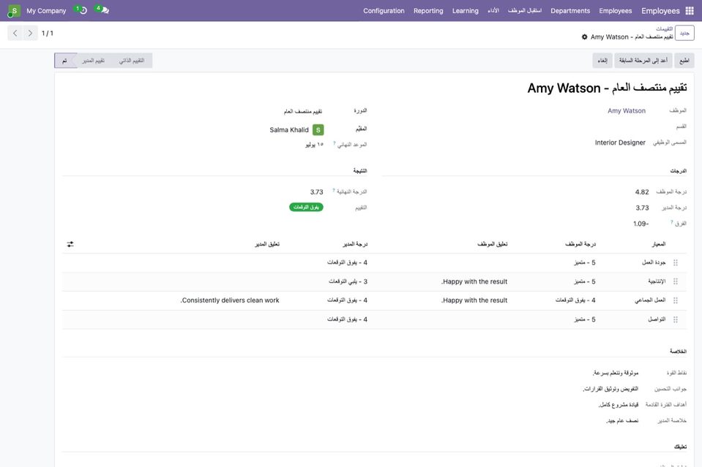Click the التقييمات breadcrumb link

tap(664, 29)
